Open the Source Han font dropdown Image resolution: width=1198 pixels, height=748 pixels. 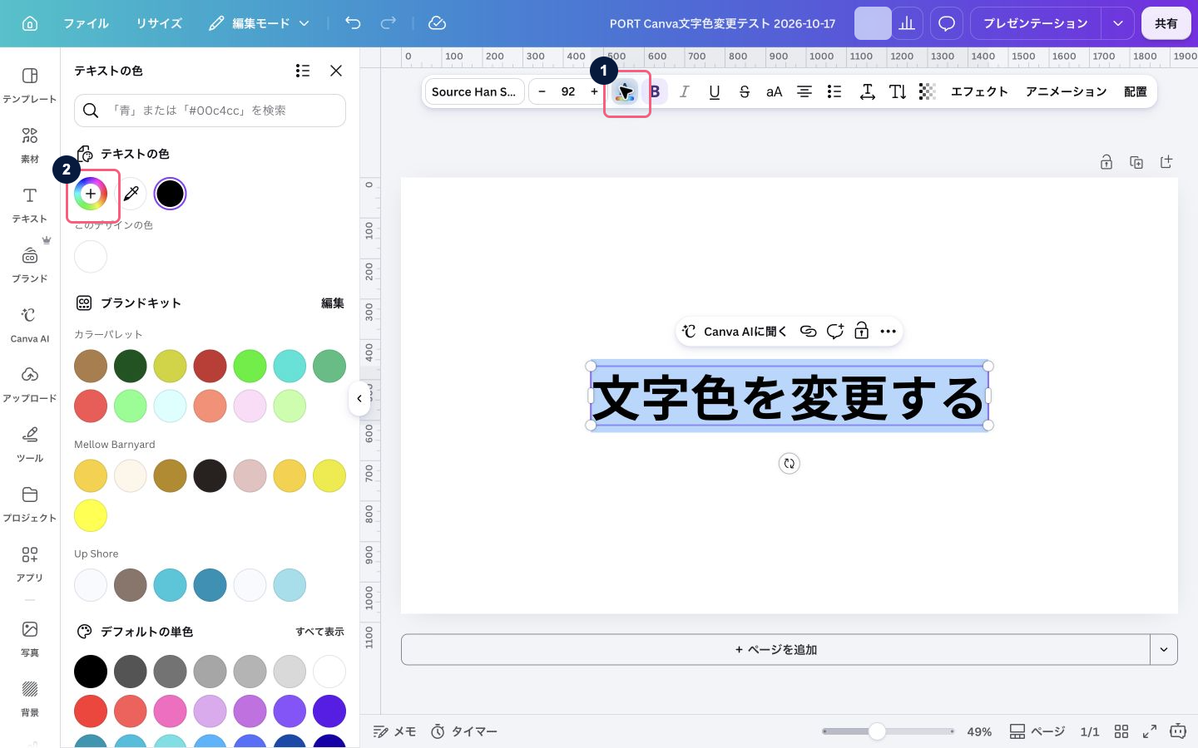(474, 91)
